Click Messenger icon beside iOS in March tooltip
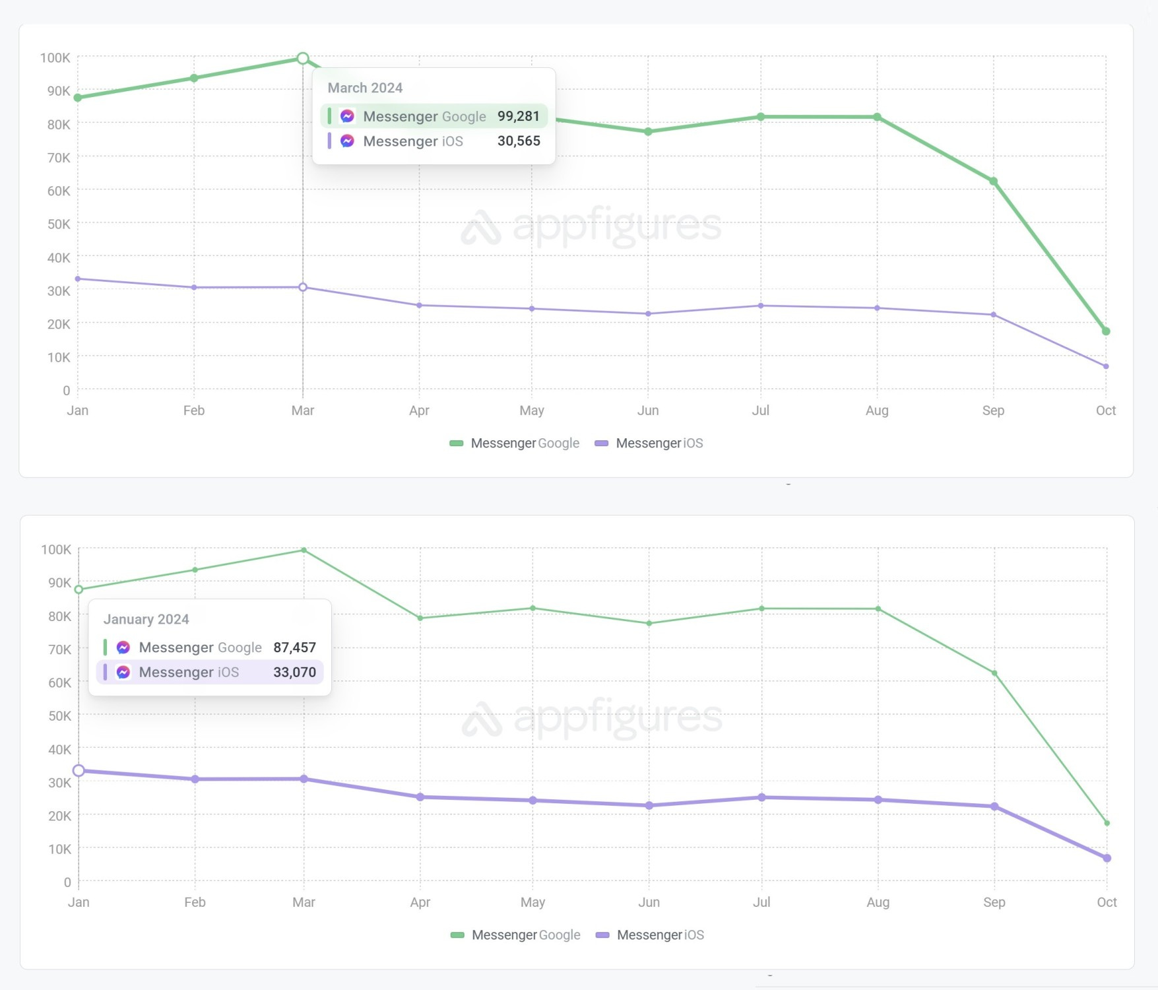 coord(348,141)
